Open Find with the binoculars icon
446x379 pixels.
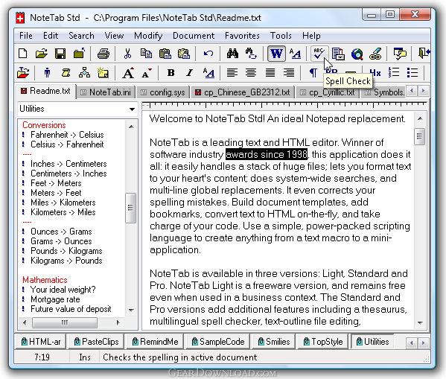coord(232,54)
